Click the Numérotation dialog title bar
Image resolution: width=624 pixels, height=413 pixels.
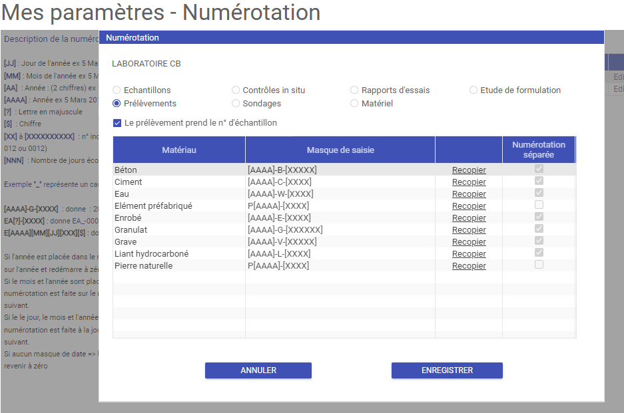click(352, 37)
